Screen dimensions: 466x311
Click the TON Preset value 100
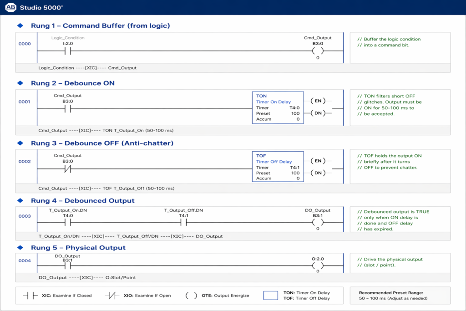(x=295, y=113)
